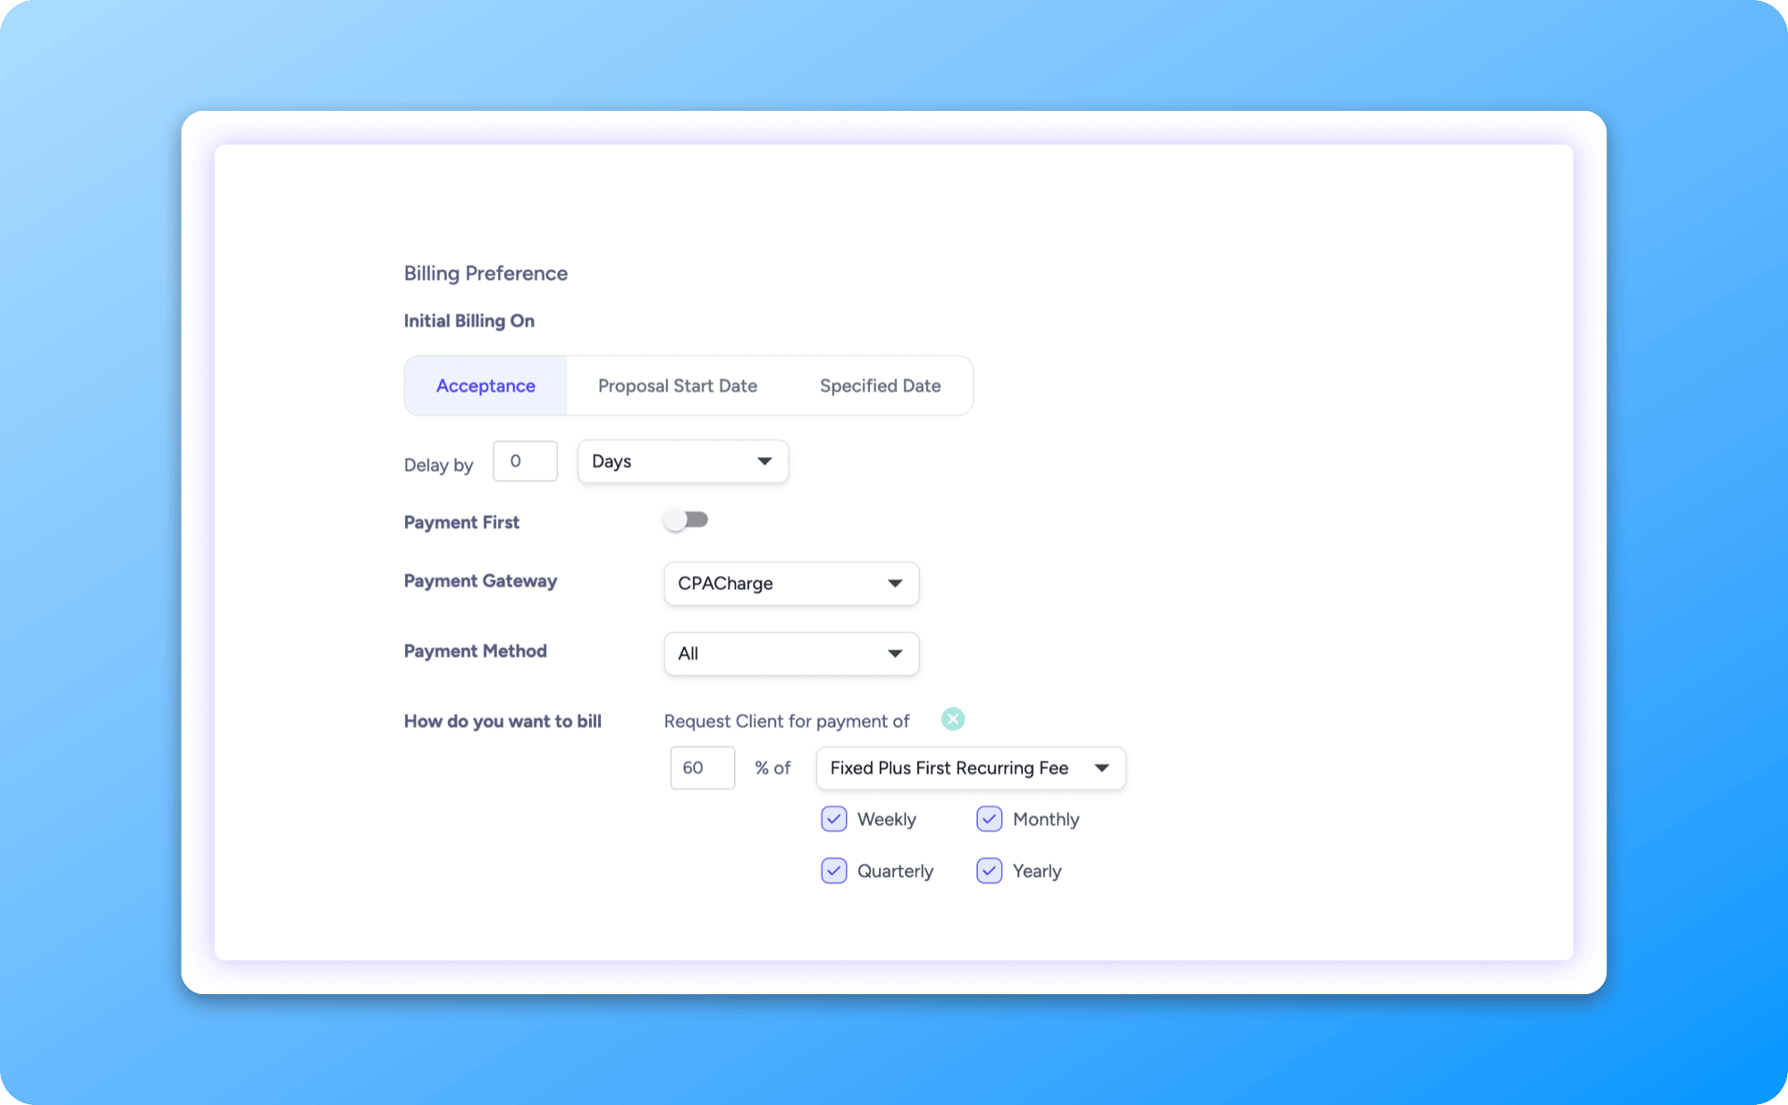Uncheck the Weekly billing option
The image size is (1788, 1105).
(x=832, y=819)
